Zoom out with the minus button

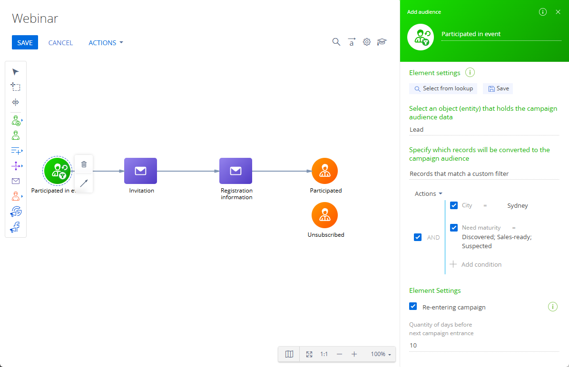[x=339, y=354]
